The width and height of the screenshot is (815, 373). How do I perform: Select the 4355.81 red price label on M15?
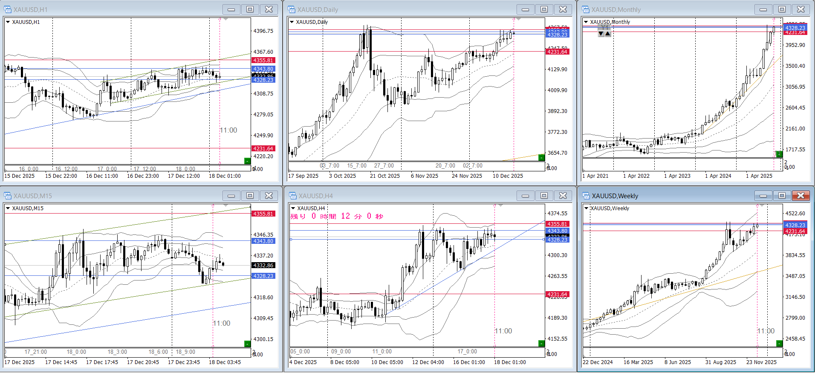pyautogui.click(x=263, y=214)
